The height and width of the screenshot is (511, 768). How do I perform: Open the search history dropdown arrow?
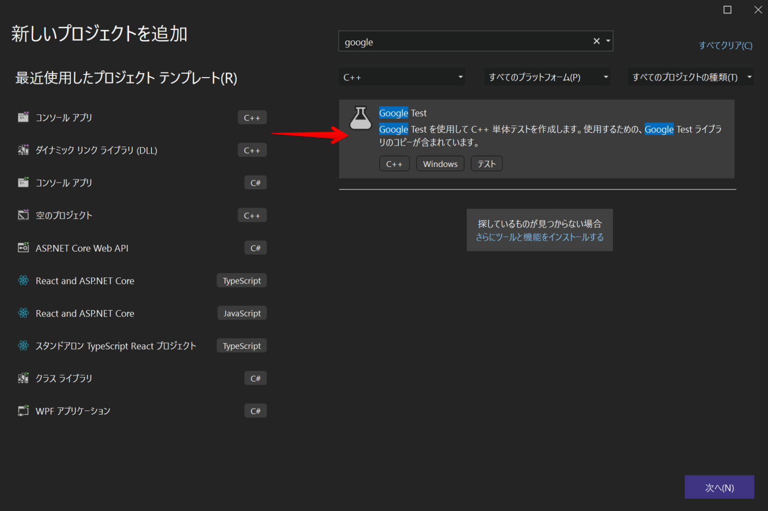pyautogui.click(x=607, y=41)
